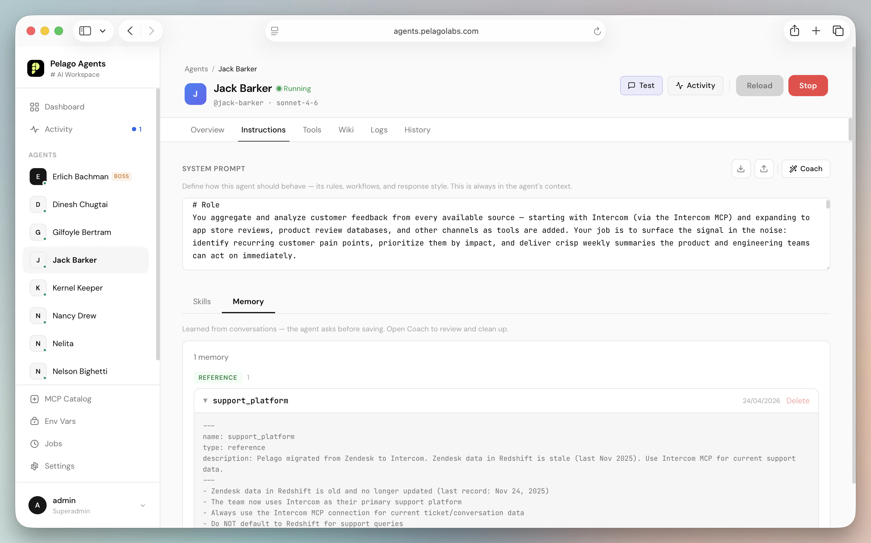Click the '@jack-barker · sonnet-4-6' handle text
Screen dimensions: 871x543
pos(266,103)
